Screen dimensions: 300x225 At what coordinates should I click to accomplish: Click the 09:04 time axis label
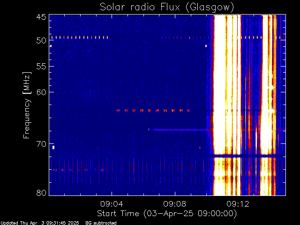tap(112, 204)
